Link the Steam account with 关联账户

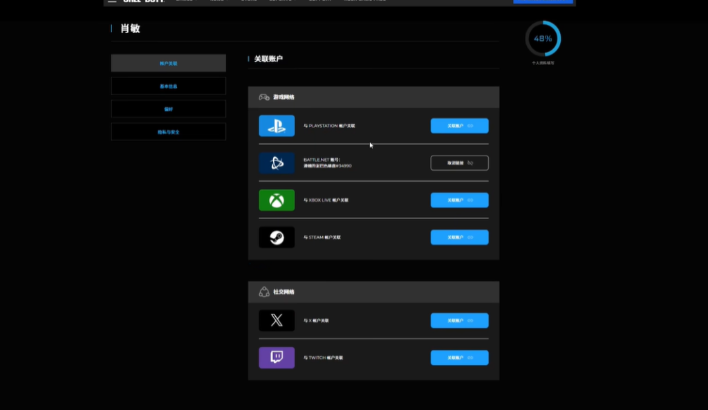pos(459,237)
